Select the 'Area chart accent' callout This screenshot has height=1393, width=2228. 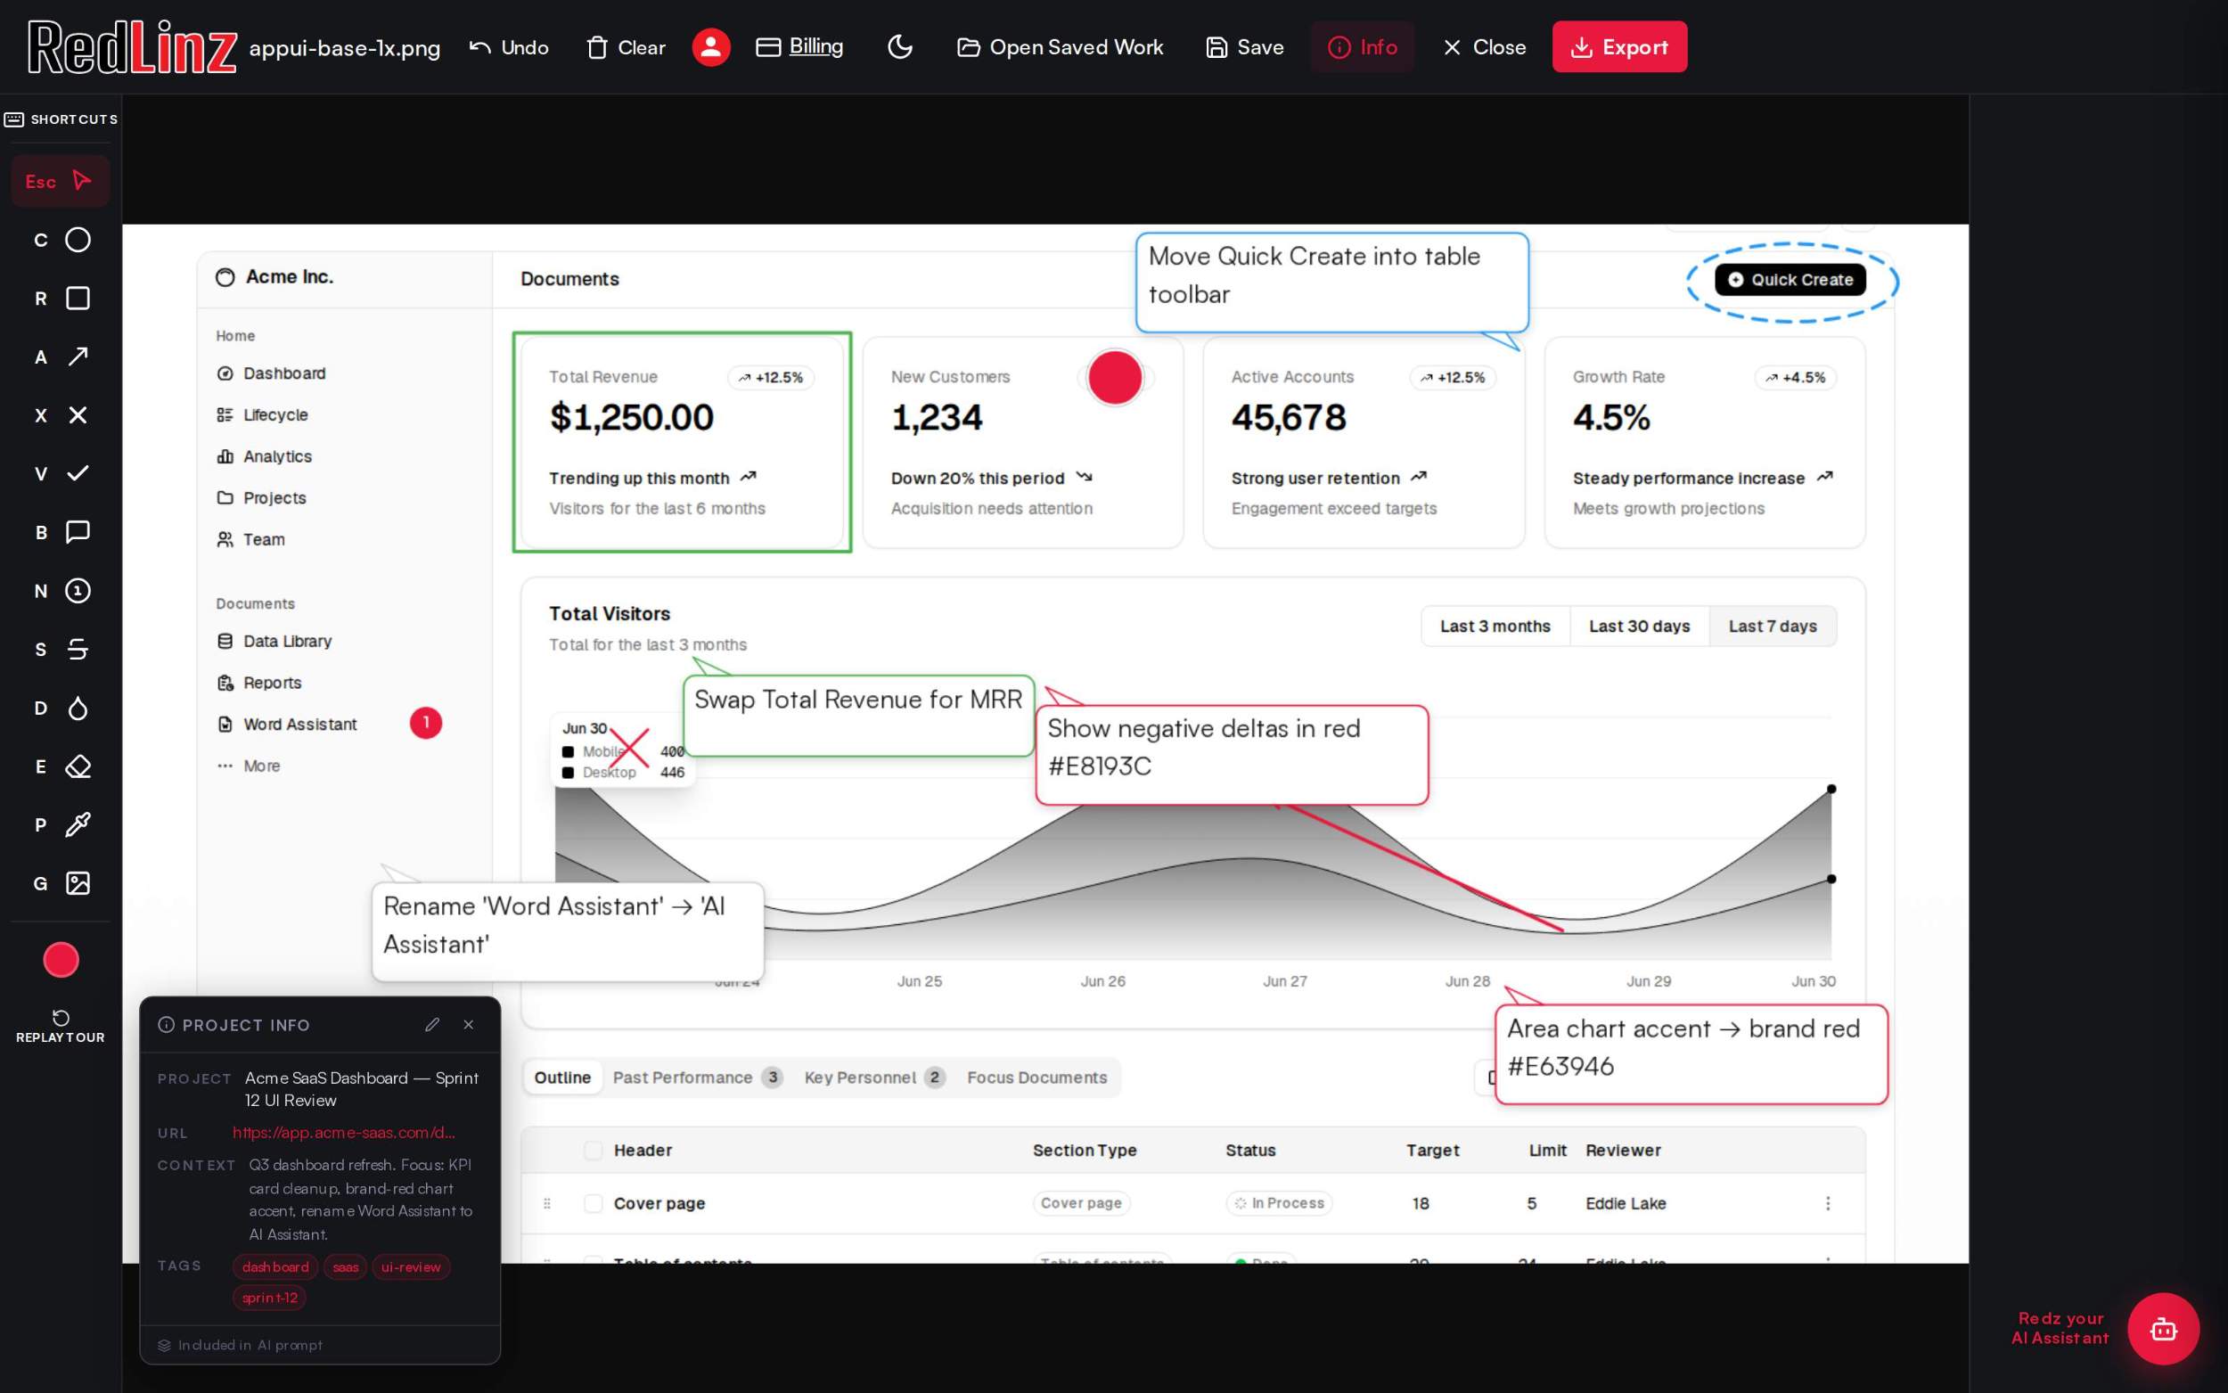(x=1691, y=1054)
